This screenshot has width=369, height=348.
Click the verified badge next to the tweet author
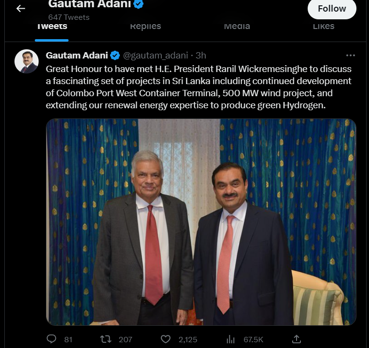pos(115,55)
